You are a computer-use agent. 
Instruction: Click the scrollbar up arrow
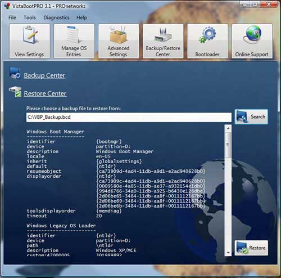[228, 128]
